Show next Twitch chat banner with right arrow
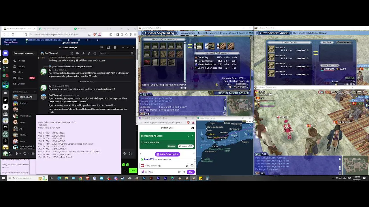 (x=194, y=154)
